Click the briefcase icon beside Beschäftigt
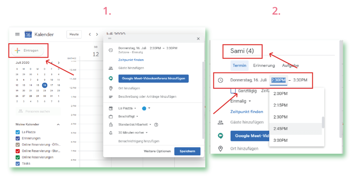The height and width of the screenshot is (176, 354). point(111,117)
